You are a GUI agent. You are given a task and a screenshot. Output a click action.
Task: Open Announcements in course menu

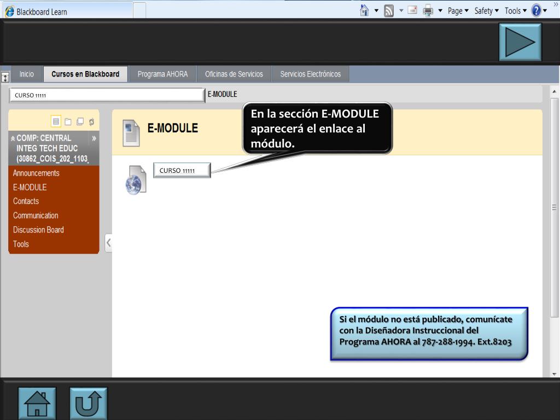point(36,173)
